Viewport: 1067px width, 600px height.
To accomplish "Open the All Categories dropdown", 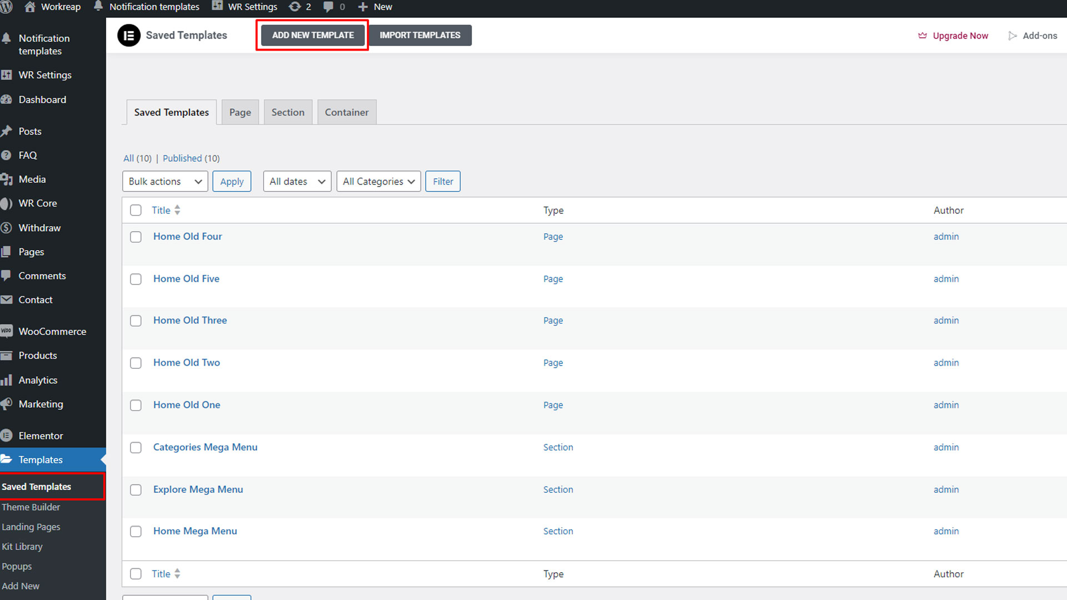I will (378, 182).
